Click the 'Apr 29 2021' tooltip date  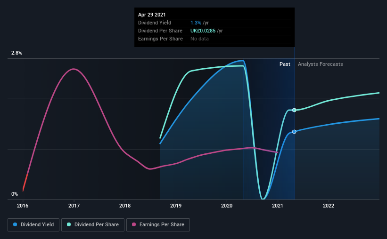[x=152, y=15]
